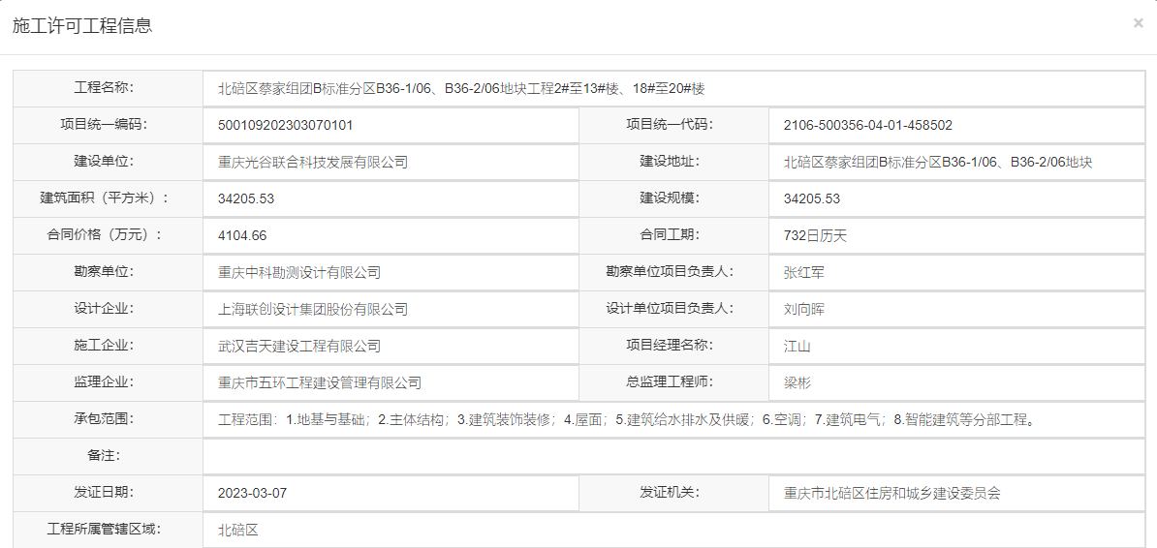The width and height of the screenshot is (1157, 548).
Task: Click the 合同工期 label
Action: tap(670, 234)
